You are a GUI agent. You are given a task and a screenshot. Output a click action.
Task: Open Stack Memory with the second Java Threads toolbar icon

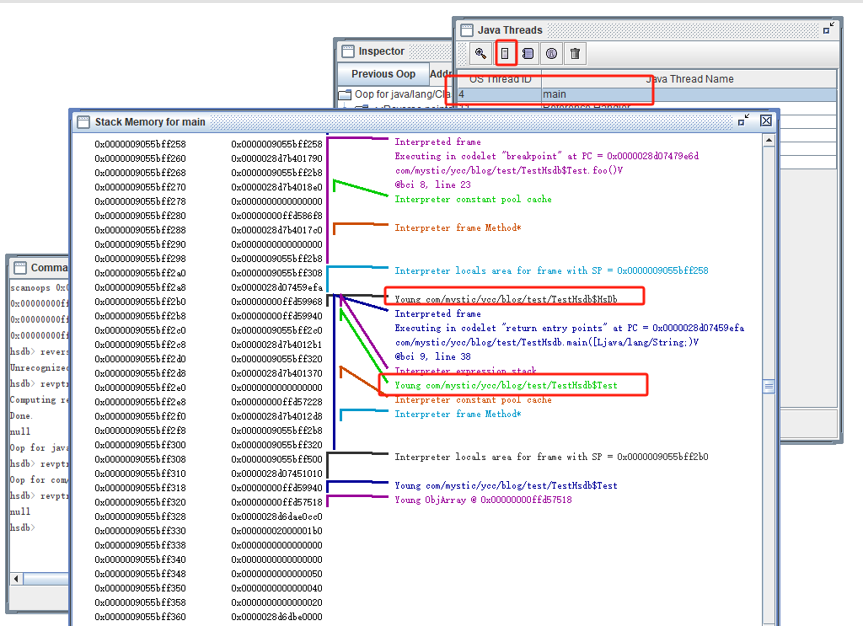click(505, 53)
